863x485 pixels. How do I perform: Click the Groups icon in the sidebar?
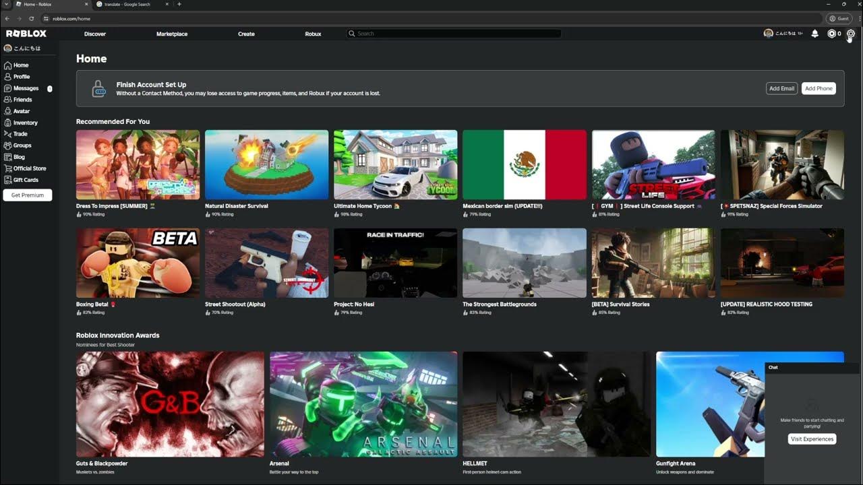pos(7,145)
